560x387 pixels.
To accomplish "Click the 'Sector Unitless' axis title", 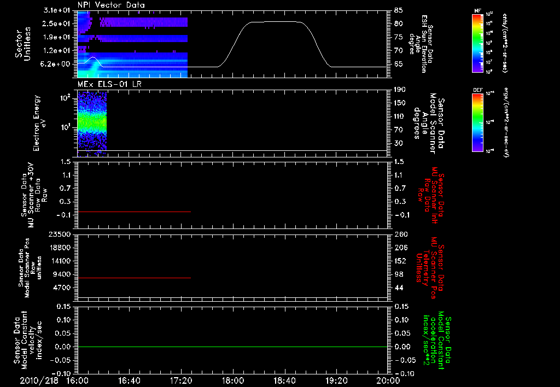I will [x=23, y=44].
